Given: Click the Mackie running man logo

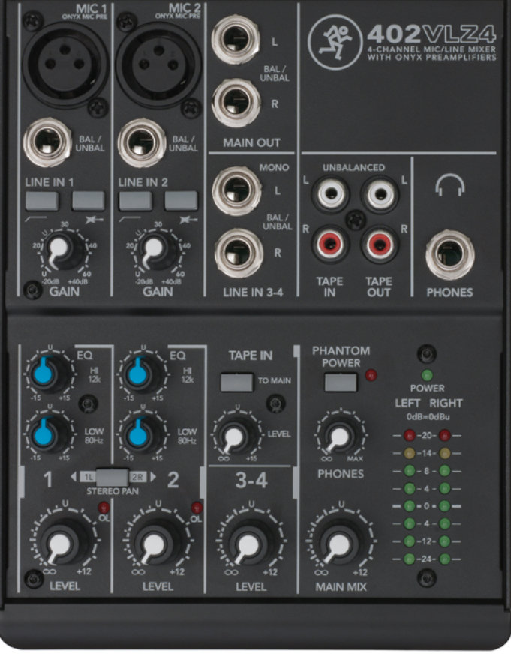Looking at the screenshot, I should (x=335, y=42).
